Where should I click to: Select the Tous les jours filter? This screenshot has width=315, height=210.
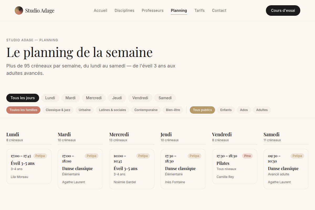(x=23, y=98)
